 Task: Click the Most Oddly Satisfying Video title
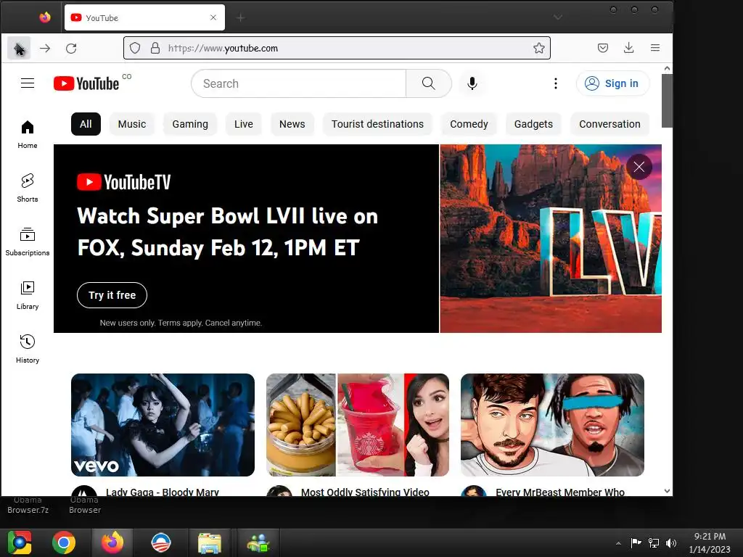click(365, 492)
